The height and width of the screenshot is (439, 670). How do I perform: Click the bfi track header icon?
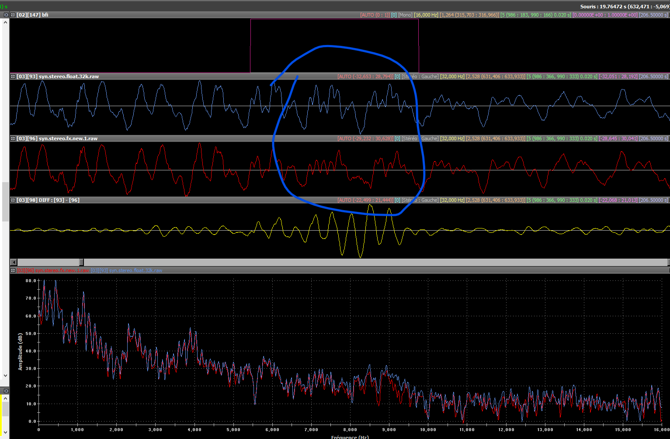tap(13, 15)
